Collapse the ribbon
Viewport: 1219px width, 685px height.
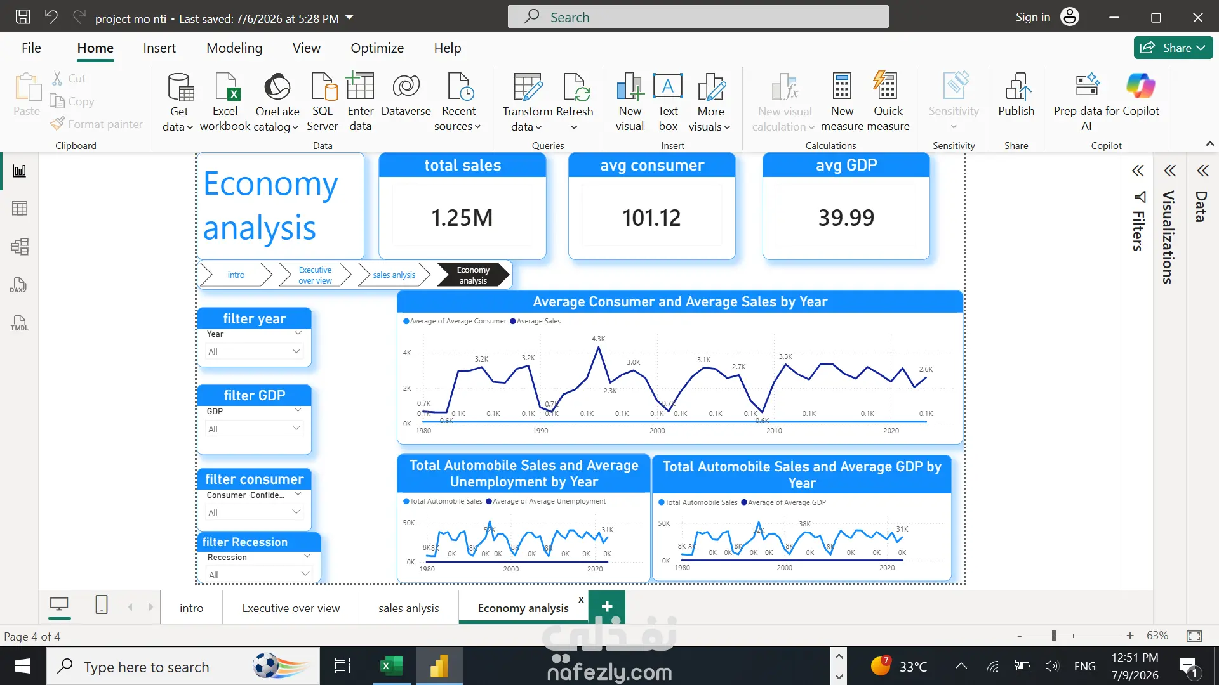(x=1210, y=144)
